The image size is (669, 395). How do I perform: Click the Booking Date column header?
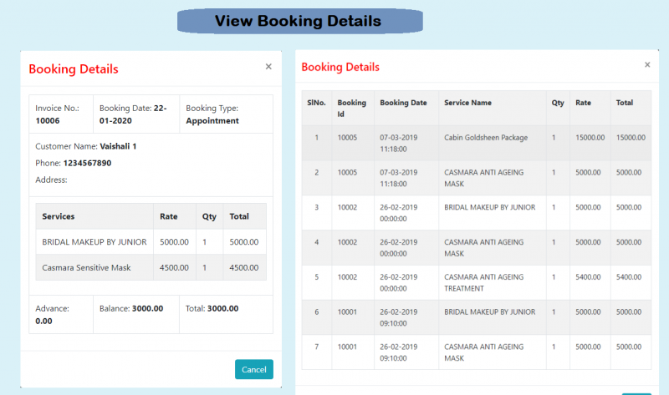pyautogui.click(x=403, y=103)
